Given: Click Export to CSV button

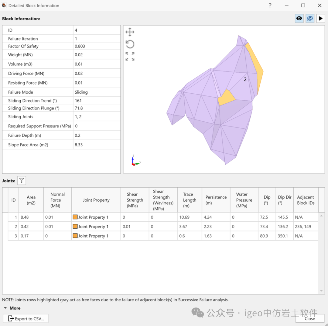Looking at the screenshot, I should [26, 318].
